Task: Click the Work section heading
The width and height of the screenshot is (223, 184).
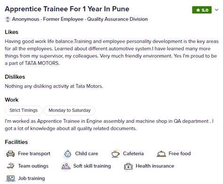Action: pos(12,100)
